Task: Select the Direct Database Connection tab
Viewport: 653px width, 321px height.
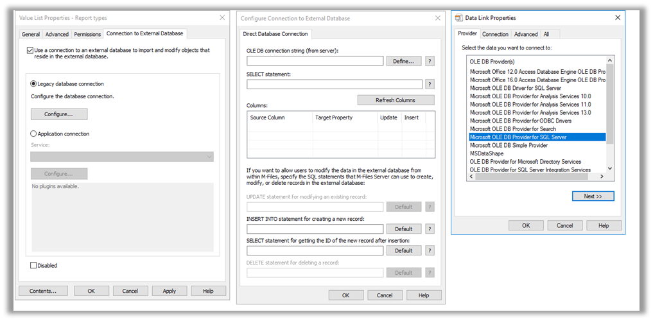Action: click(x=275, y=34)
